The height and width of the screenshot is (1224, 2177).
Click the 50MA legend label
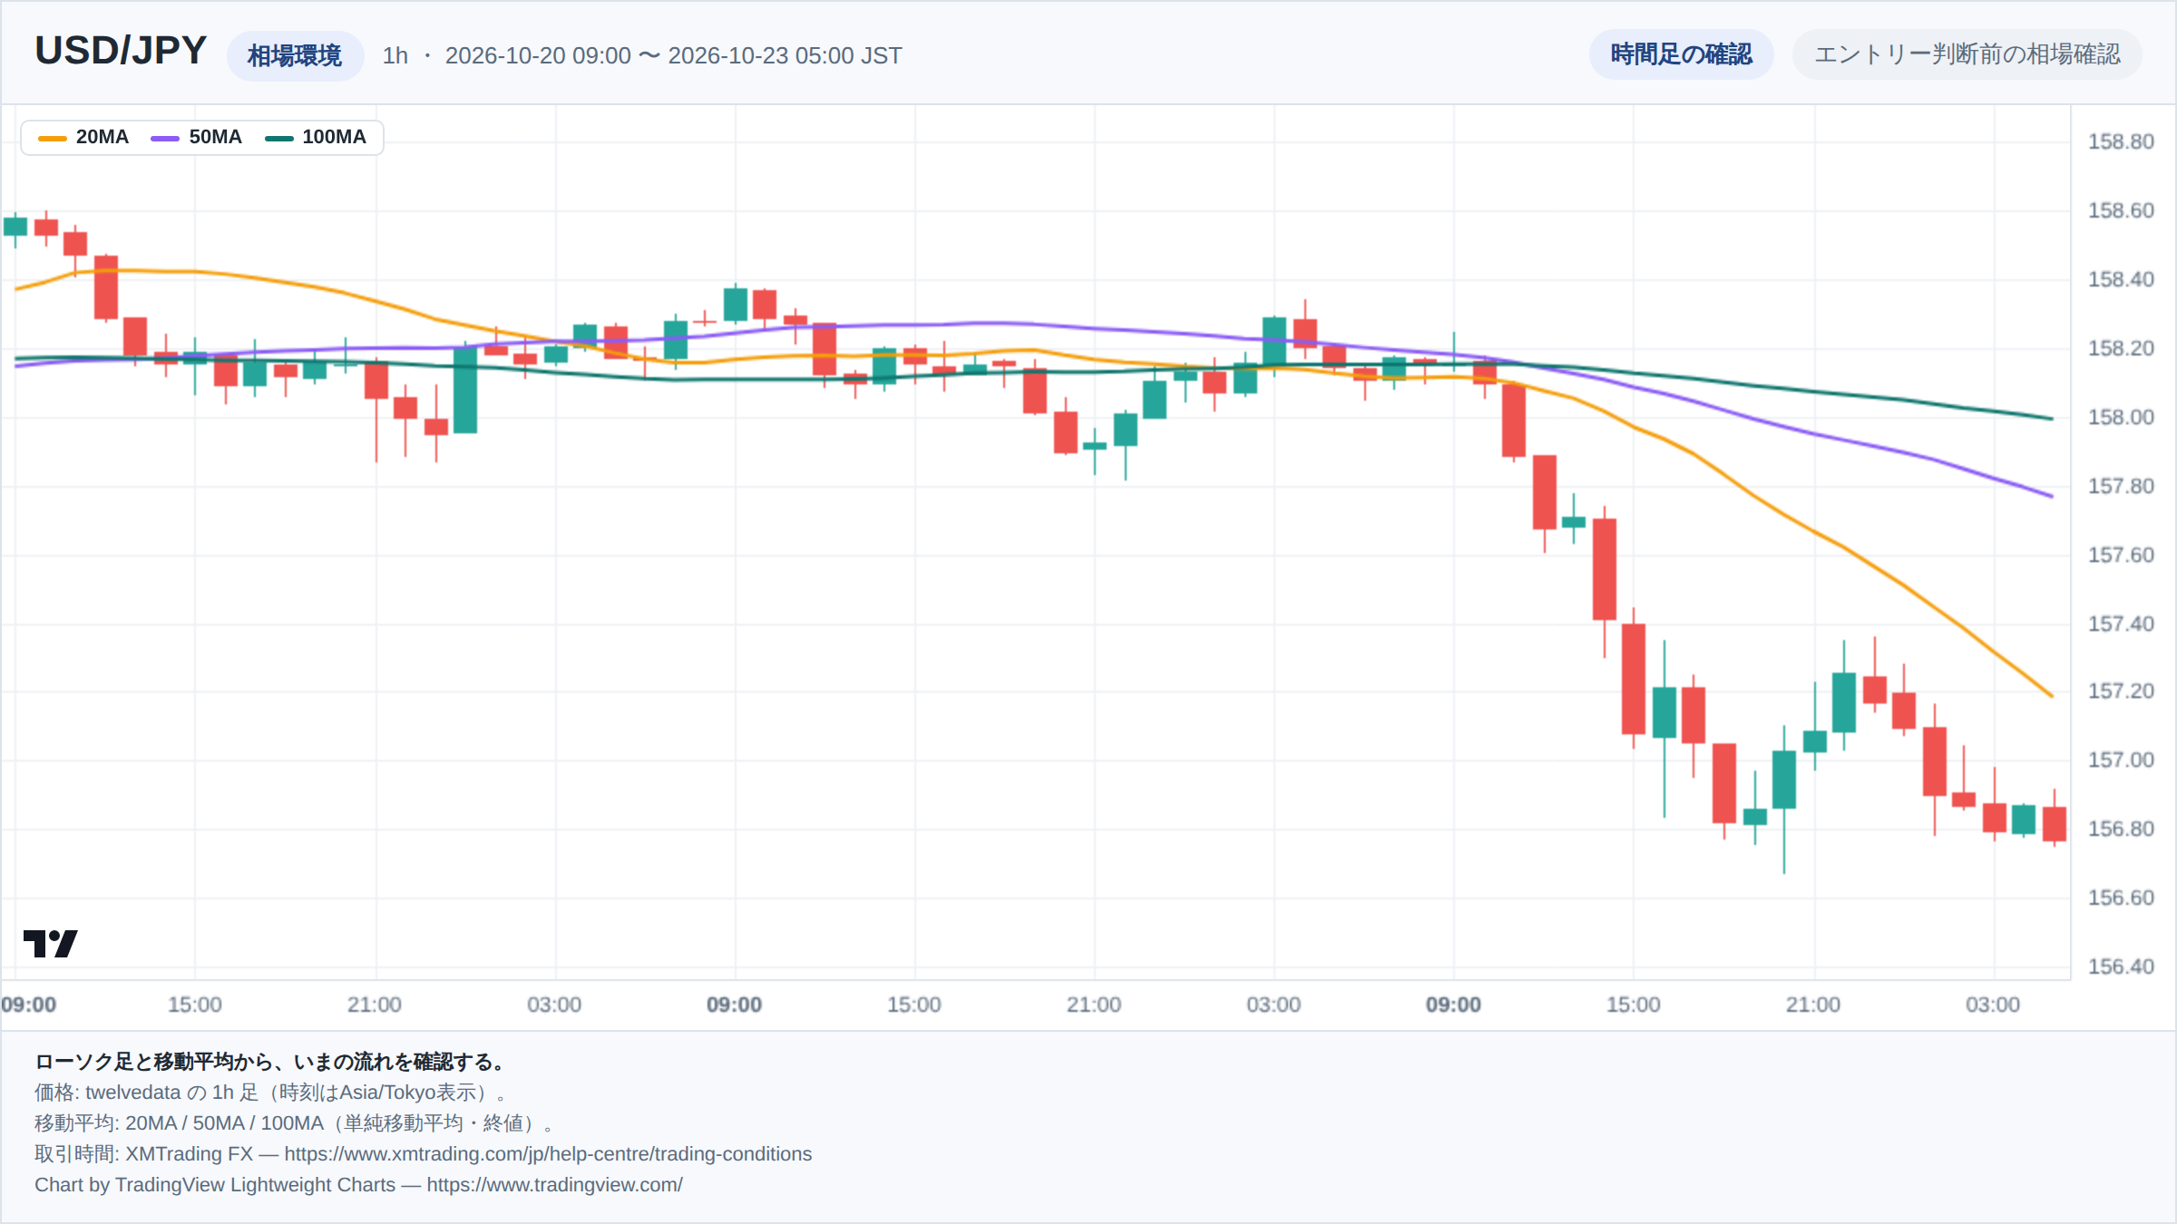(215, 137)
